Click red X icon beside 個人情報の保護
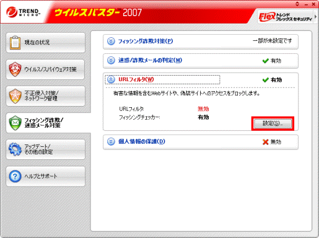 pyautogui.click(x=265, y=142)
